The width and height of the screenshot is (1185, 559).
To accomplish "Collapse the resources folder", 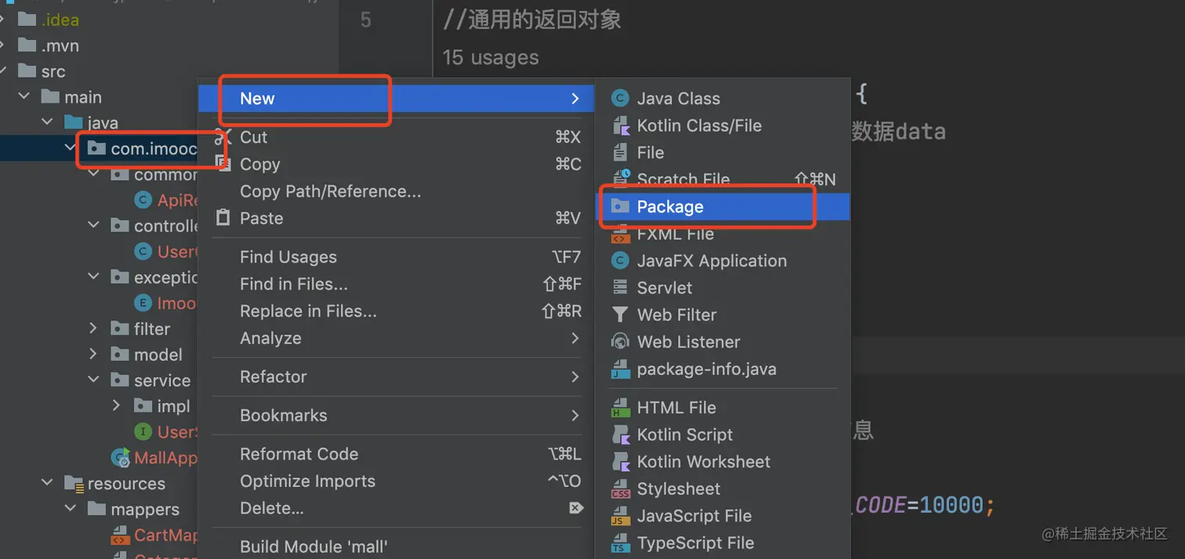I will tap(48, 484).
